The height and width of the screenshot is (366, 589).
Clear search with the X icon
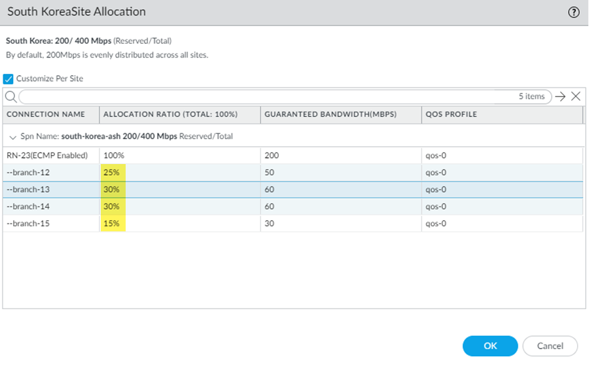coord(576,97)
